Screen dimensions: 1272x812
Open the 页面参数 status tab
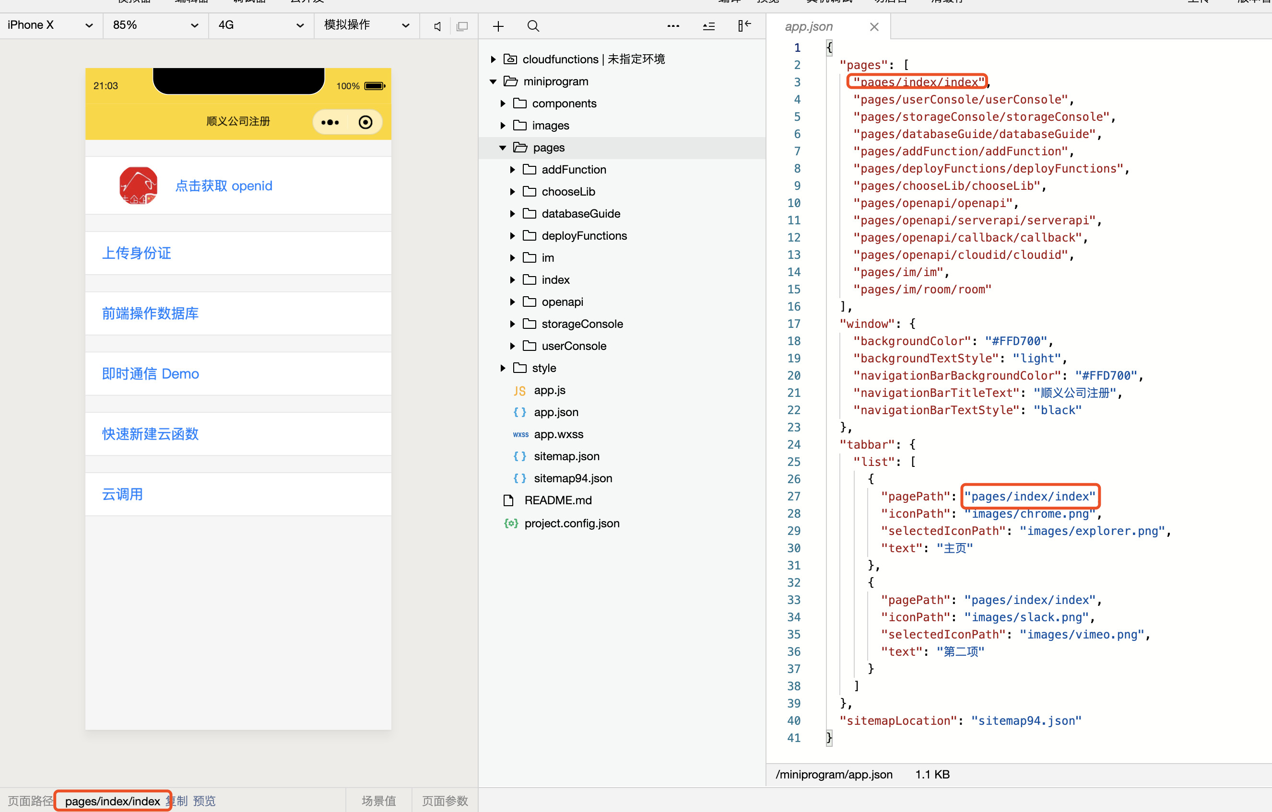[x=445, y=801]
